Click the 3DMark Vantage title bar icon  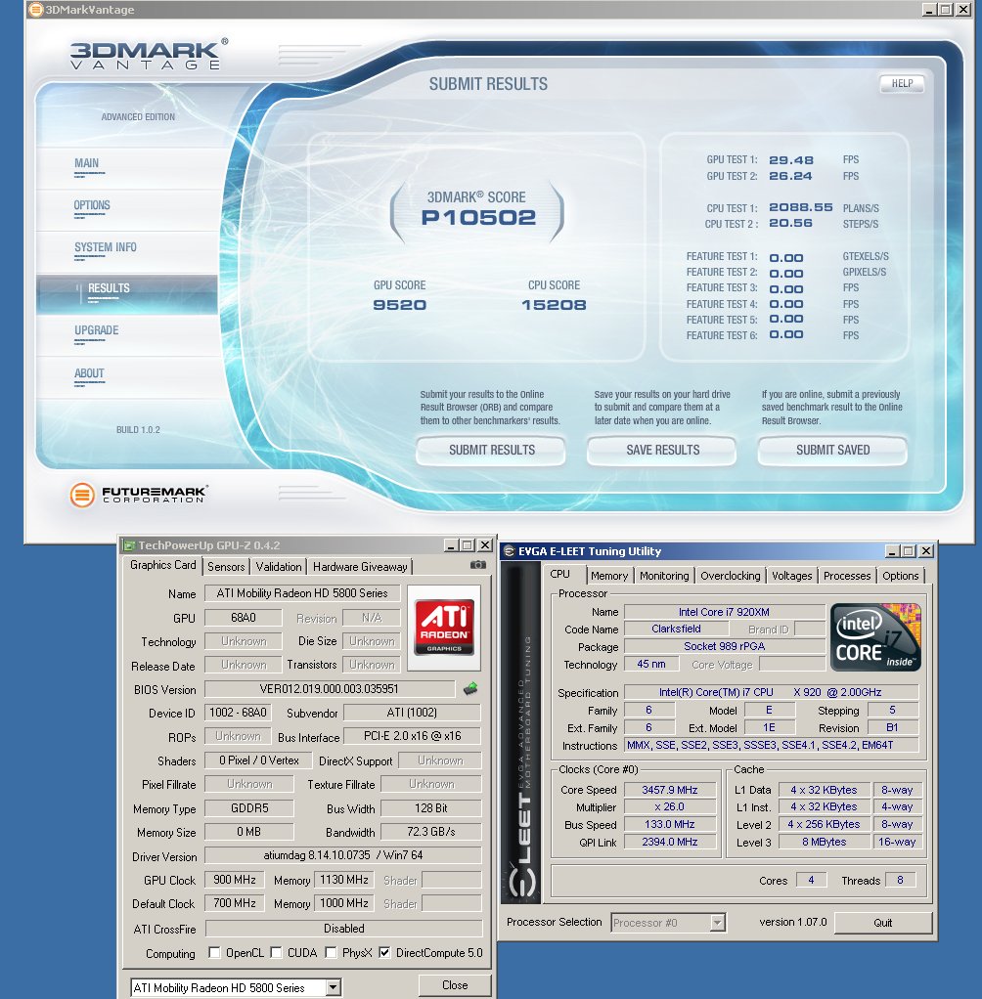click(x=36, y=9)
